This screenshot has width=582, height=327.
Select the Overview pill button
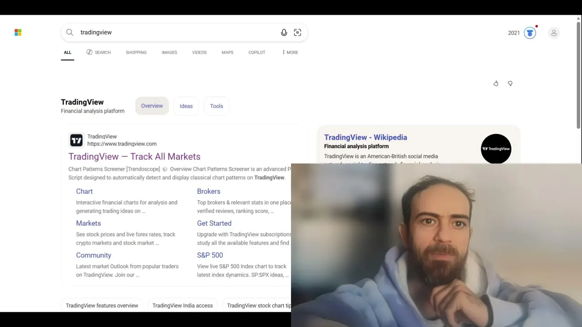[x=152, y=106]
